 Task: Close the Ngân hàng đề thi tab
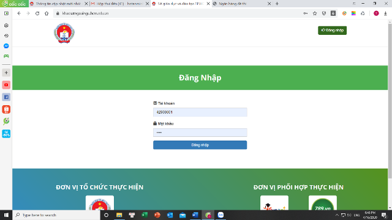[x=269, y=4]
